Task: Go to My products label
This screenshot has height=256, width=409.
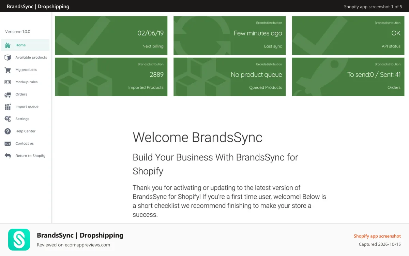Action: coord(26,70)
